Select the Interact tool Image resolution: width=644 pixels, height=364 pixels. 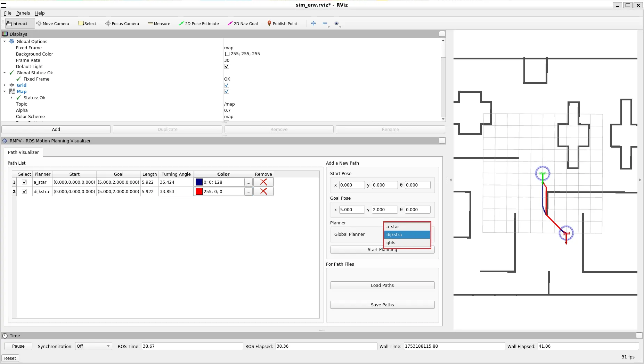click(x=19, y=24)
